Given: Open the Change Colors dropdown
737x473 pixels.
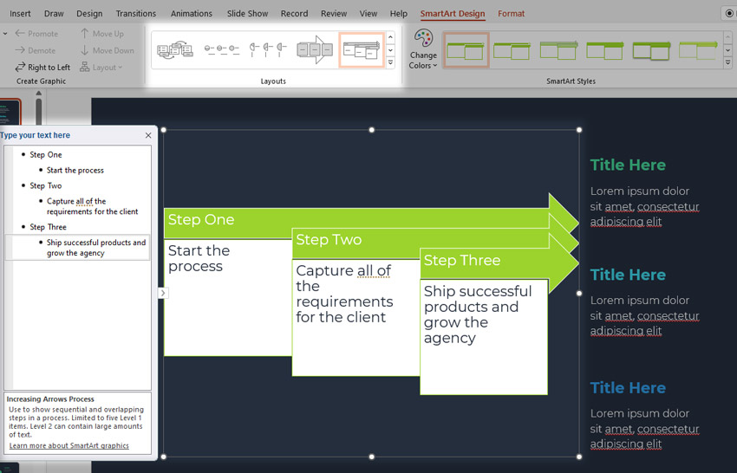Looking at the screenshot, I should pyautogui.click(x=423, y=49).
